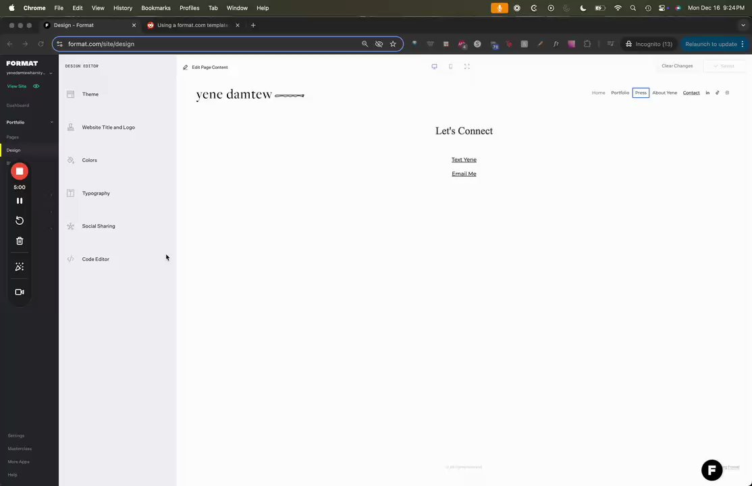This screenshot has width=752, height=486.
Task: Switch to the Using a format.com template tab
Action: click(x=192, y=26)
